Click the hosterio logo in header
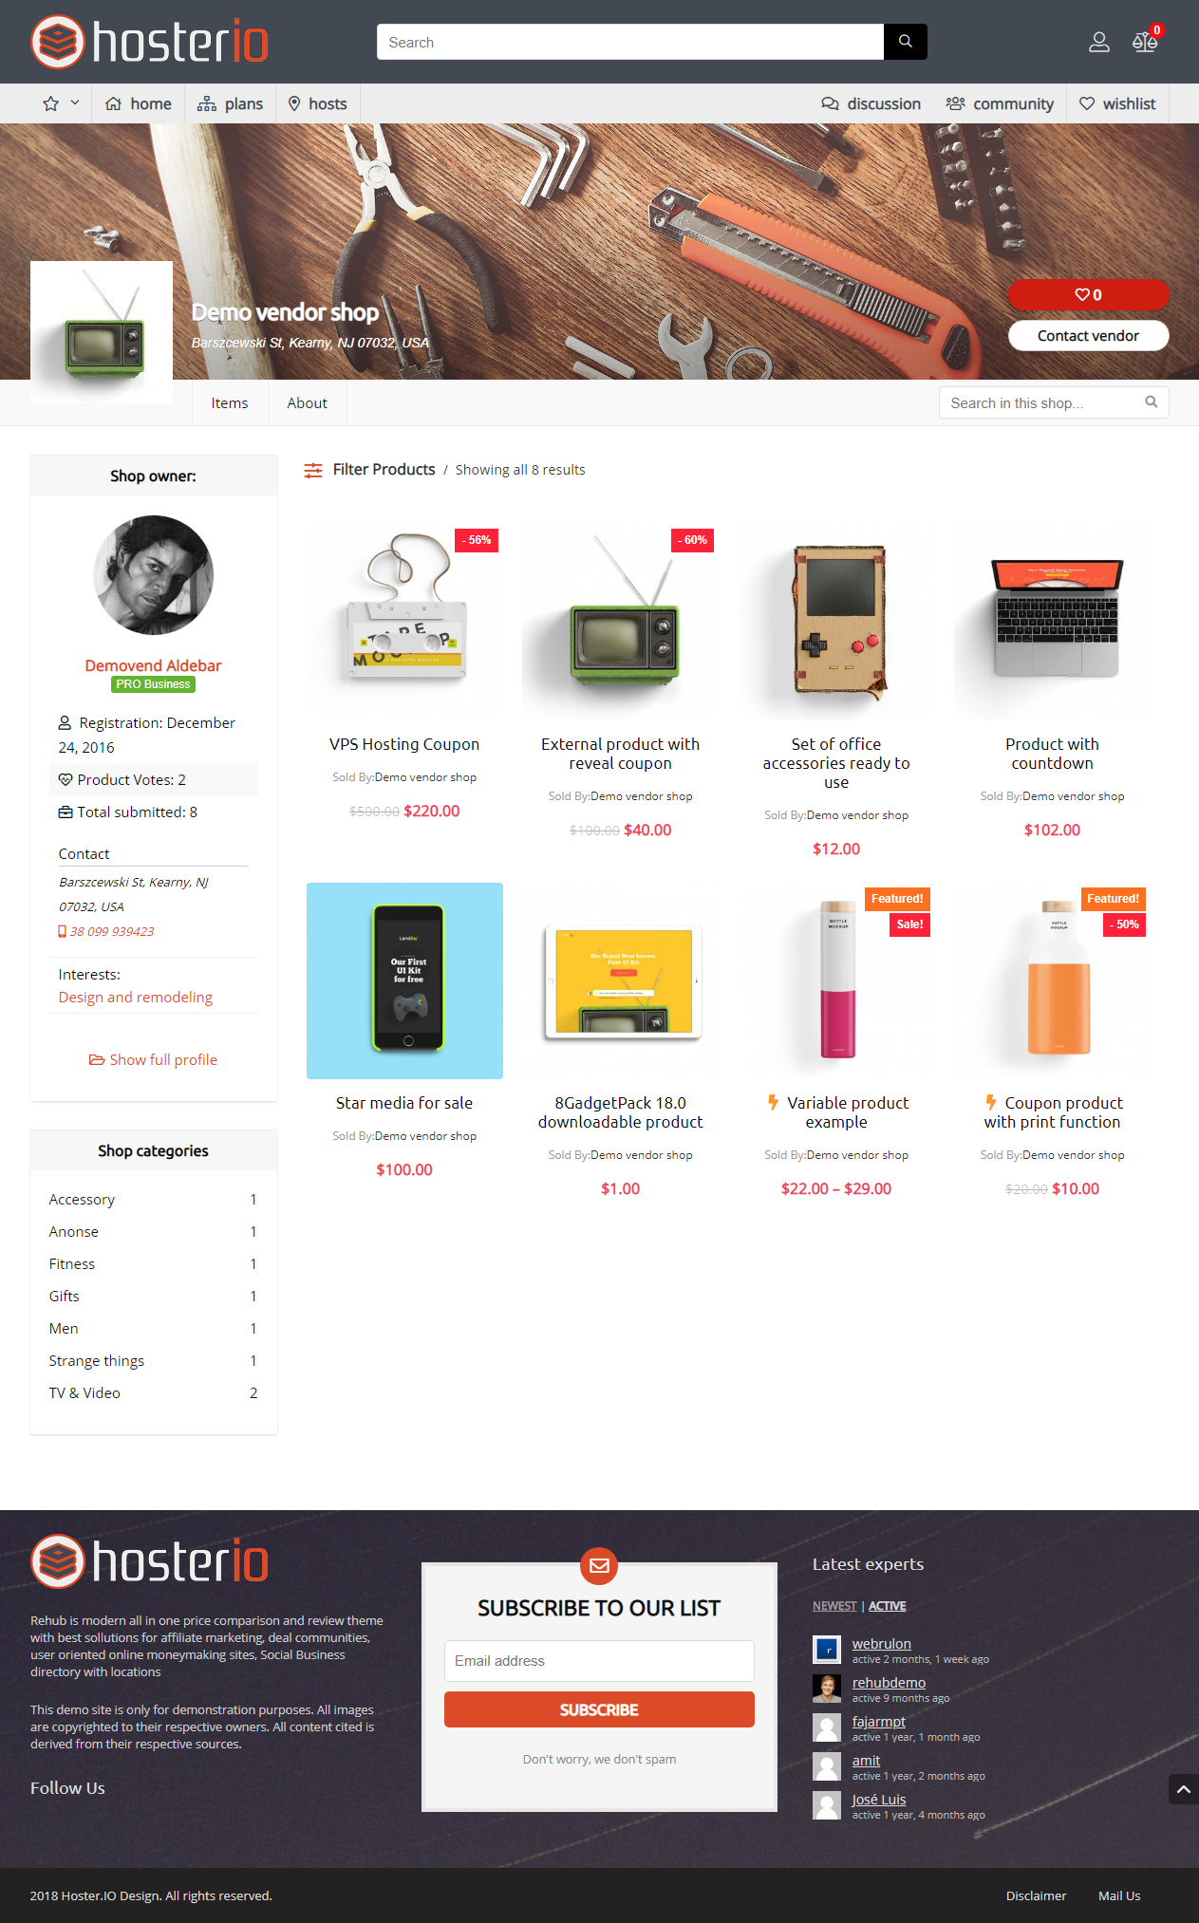 [x=149, y=42]
